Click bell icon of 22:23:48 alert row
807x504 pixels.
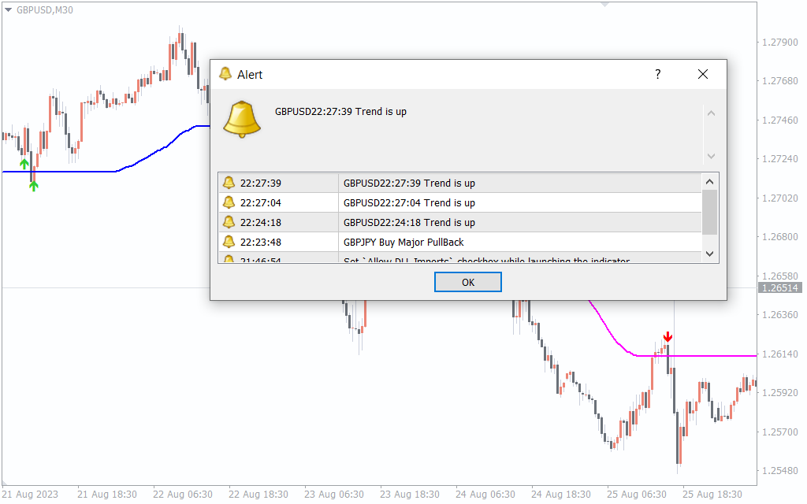coord(229,242)
